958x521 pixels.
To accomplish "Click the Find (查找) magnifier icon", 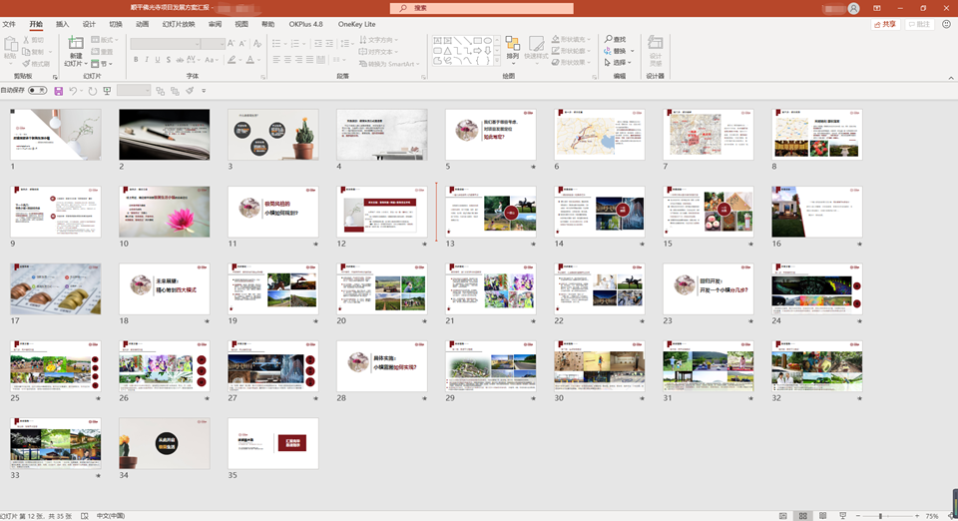I will tap(609, 39).
